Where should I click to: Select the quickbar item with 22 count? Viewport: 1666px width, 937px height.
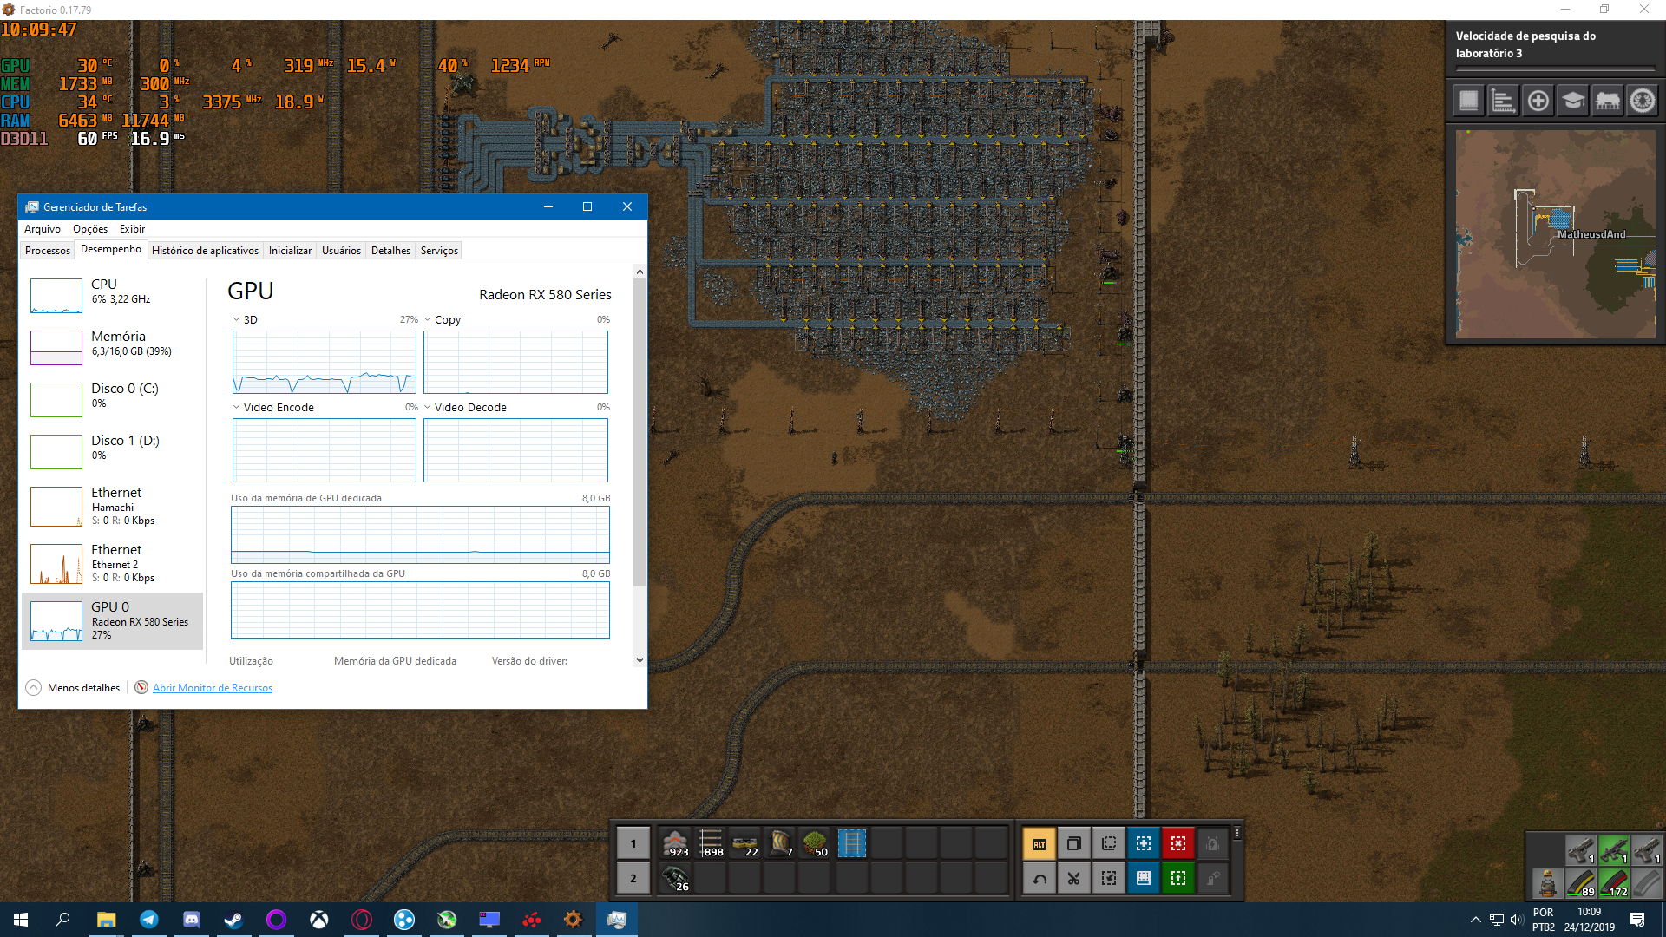tap(745, 842)
